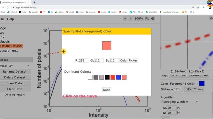
Task: Open the Axes XY dropdown
Action: (x=19, y=66)
